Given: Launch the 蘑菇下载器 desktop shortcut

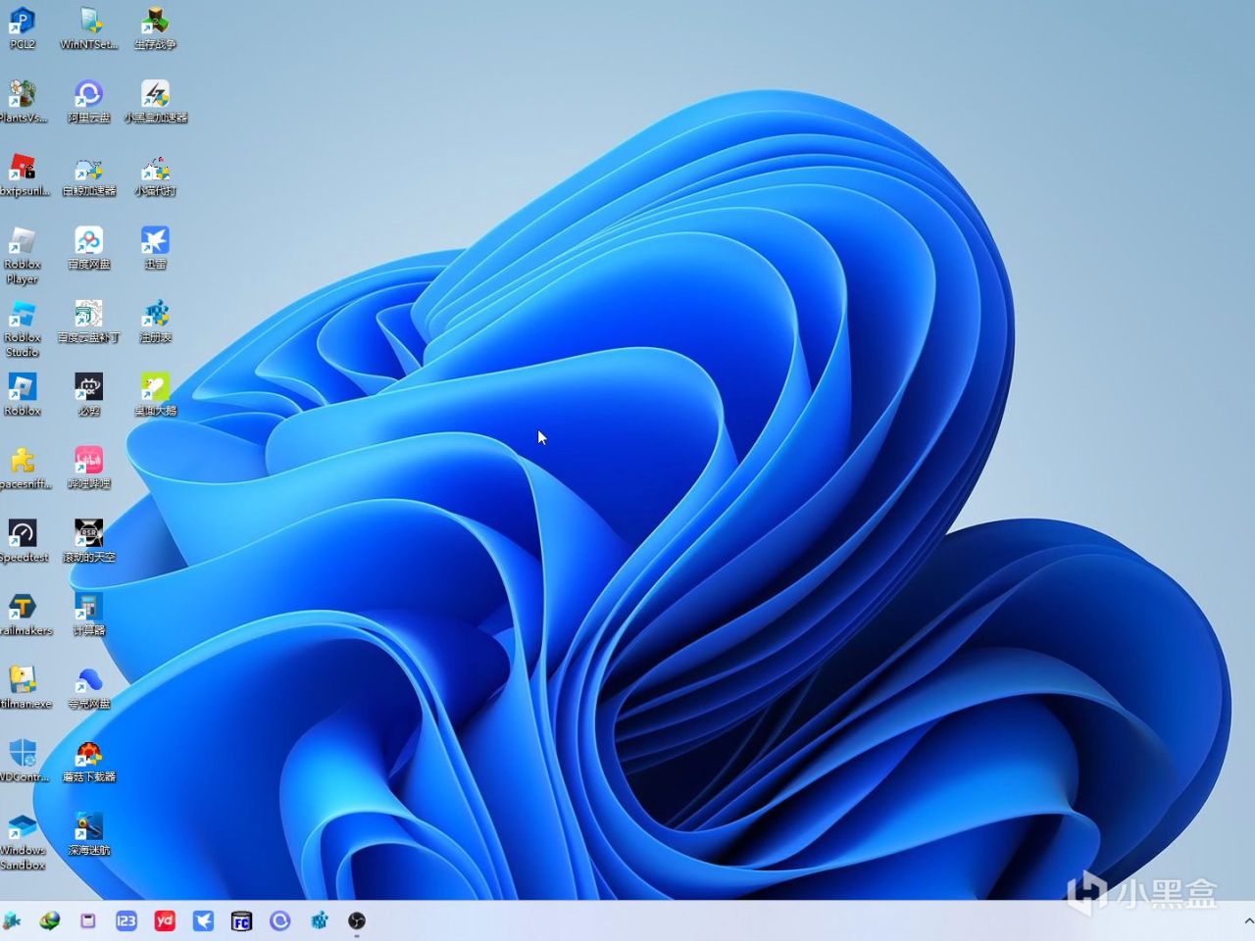Looking at the screenshot, I should coord(88,761).
